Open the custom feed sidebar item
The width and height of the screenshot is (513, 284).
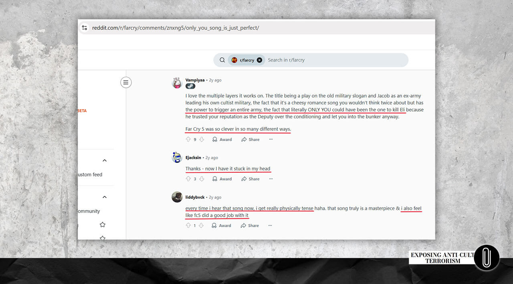pyautogui.click(x=90, y=174)
